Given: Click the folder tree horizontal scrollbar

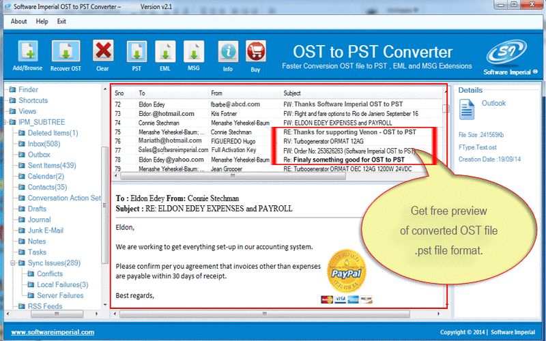Looking at the screenshot, I should point(57,314).
